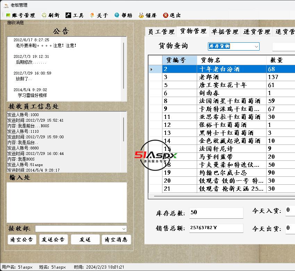The image size is (295, 271).
Task: Select row 马爹利蓝带
Action: [222, 157]
